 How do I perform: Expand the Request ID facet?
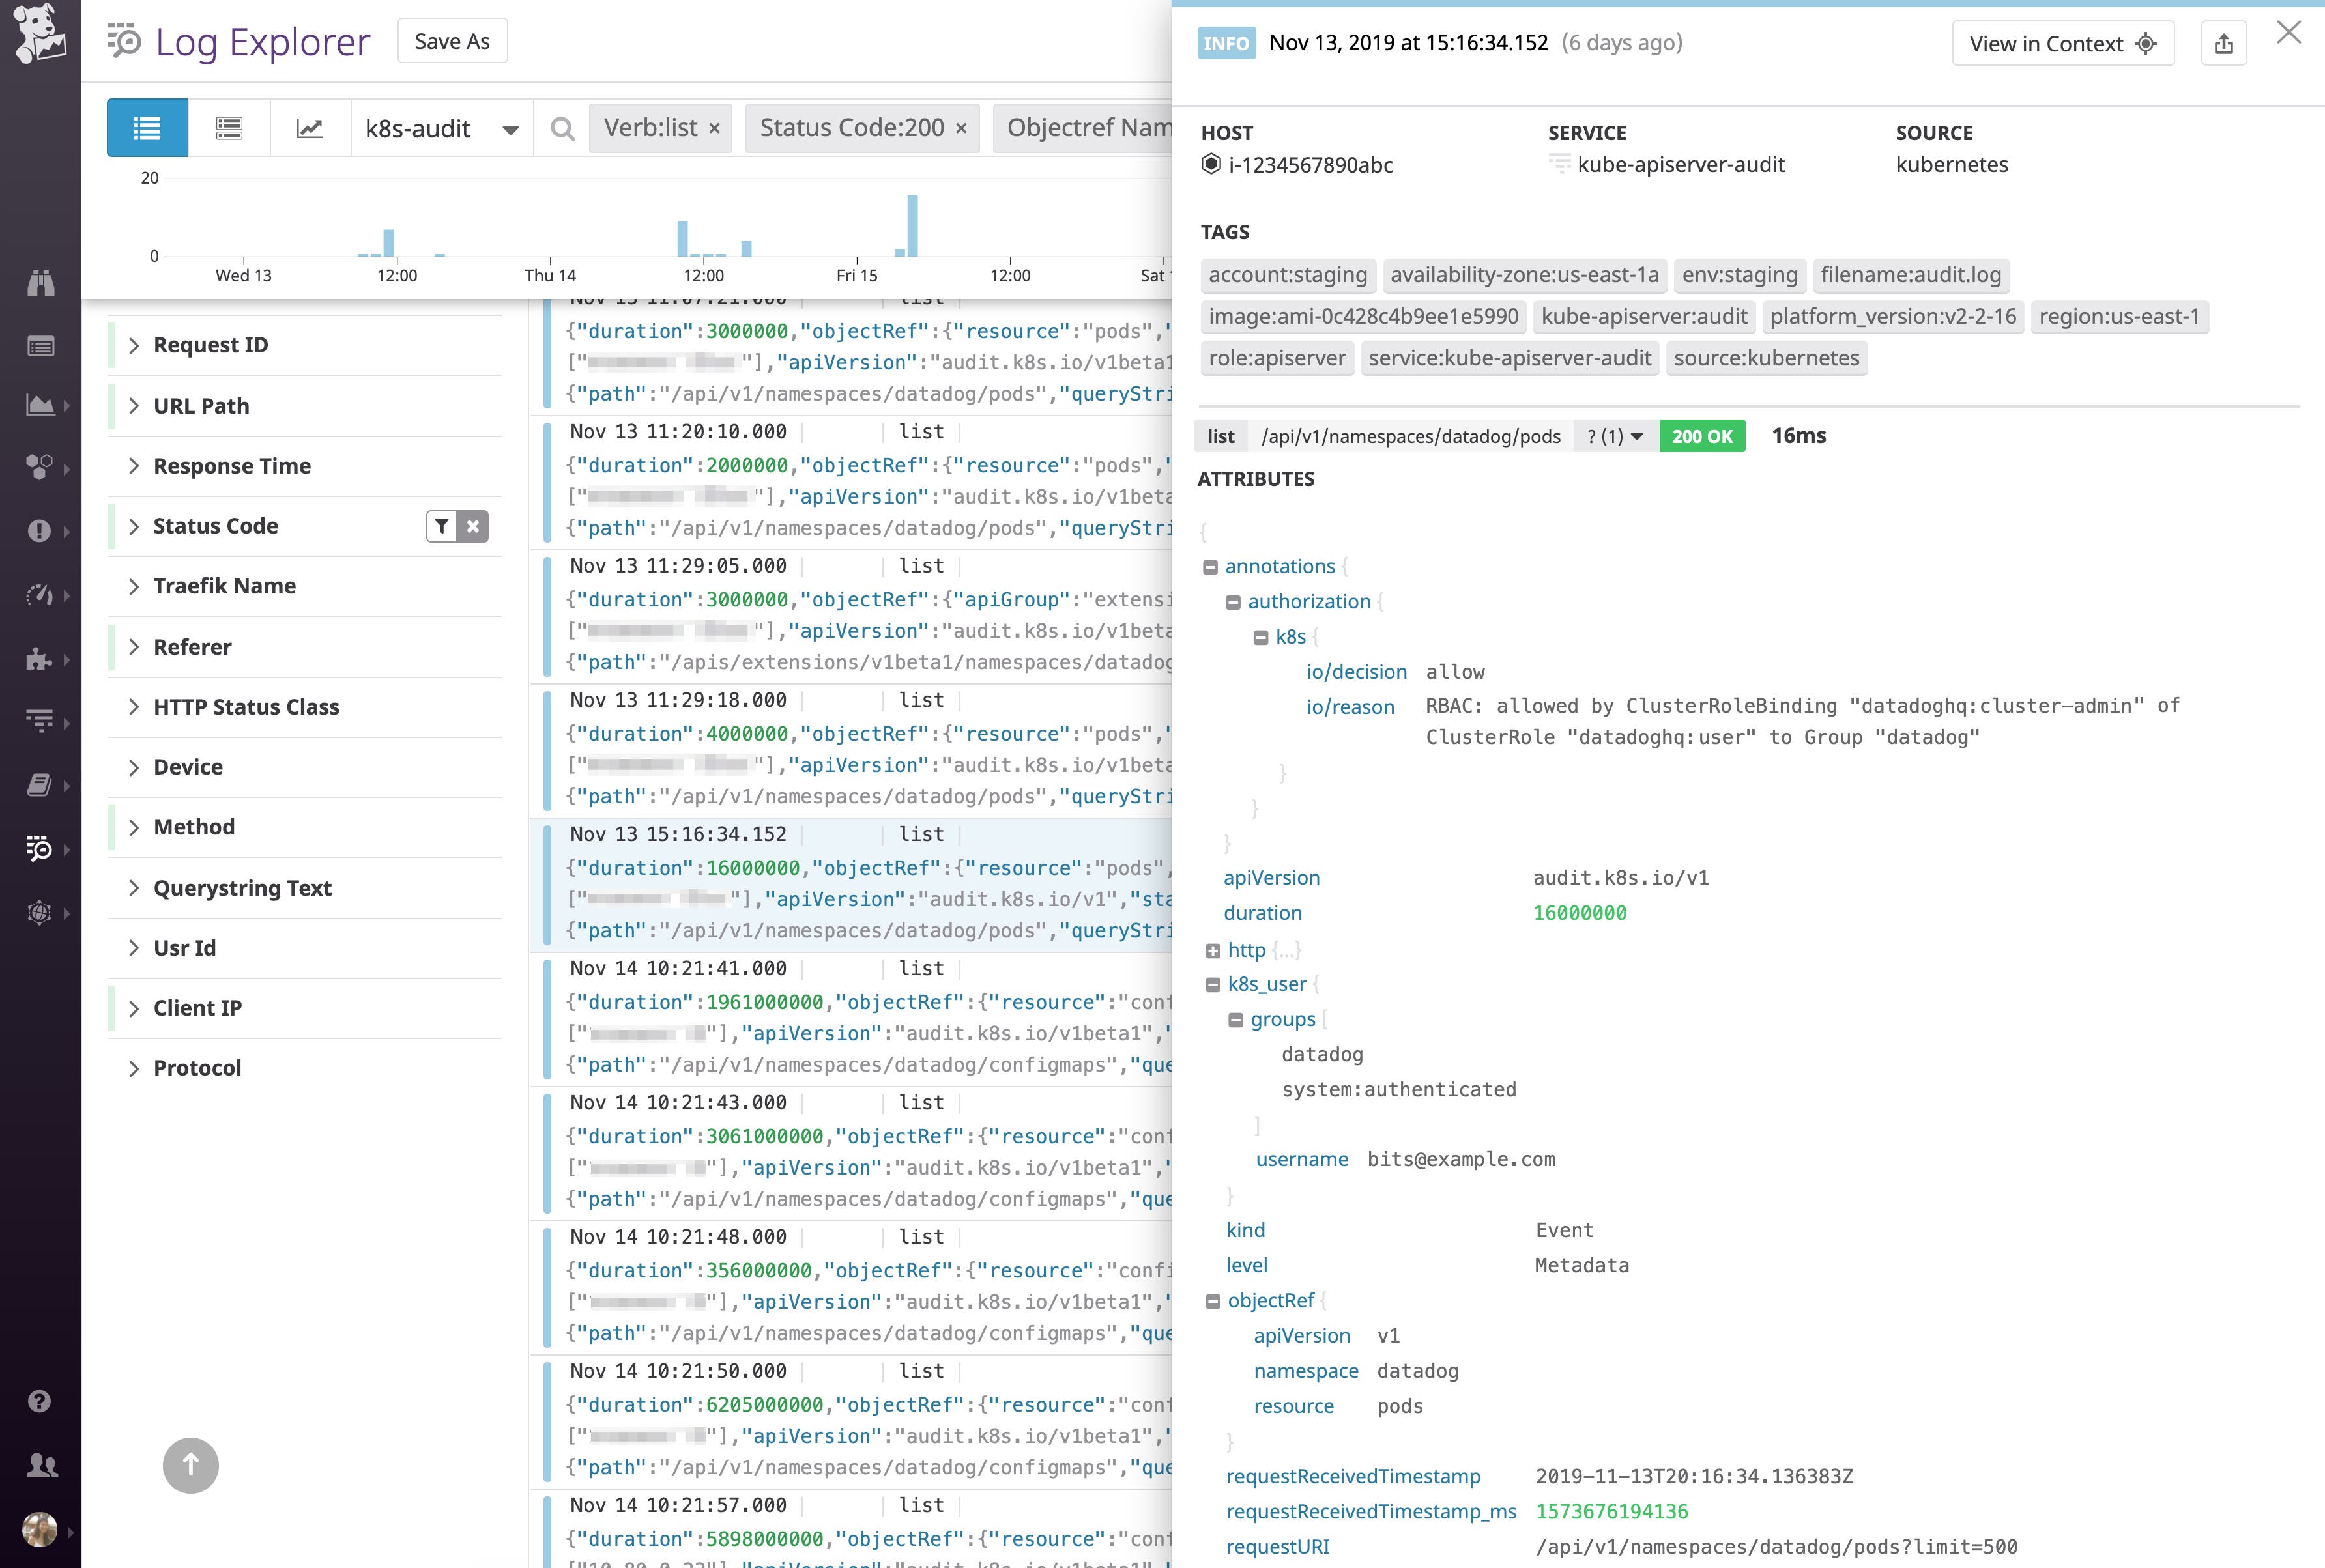point(134,344)
